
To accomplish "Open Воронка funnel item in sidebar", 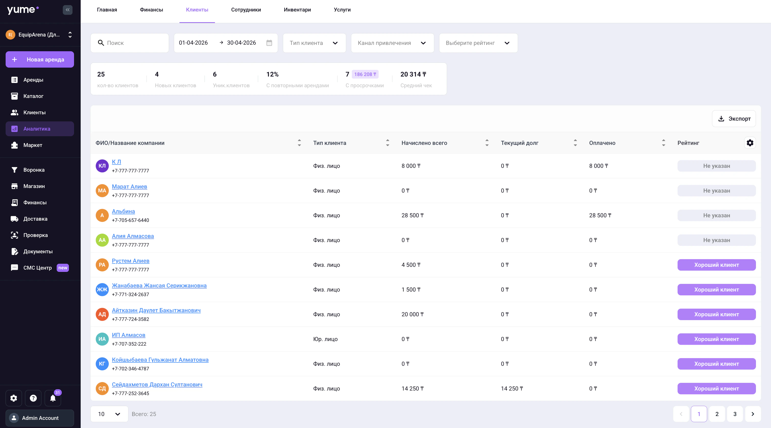I will click(x=34, y=170).
